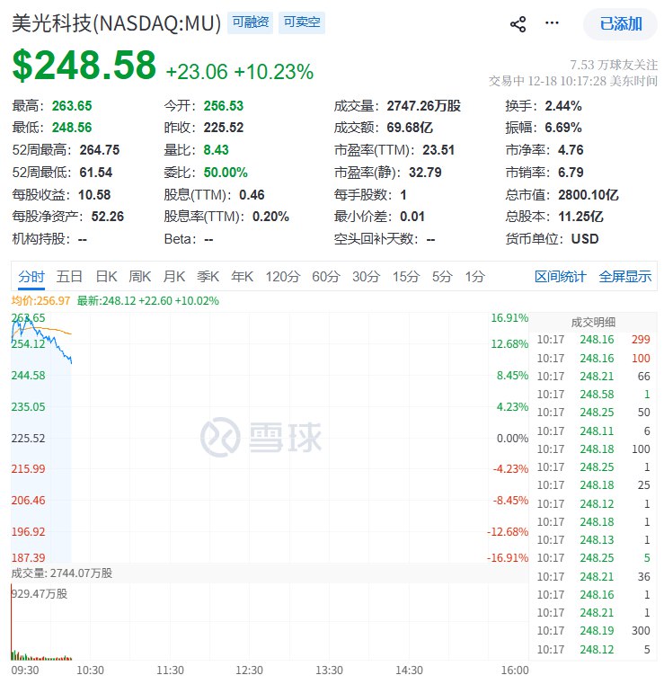Open 区间统计 range statistics
Image resolution: width=664 pixels, height=693 pixels.
tap(560, 277)
